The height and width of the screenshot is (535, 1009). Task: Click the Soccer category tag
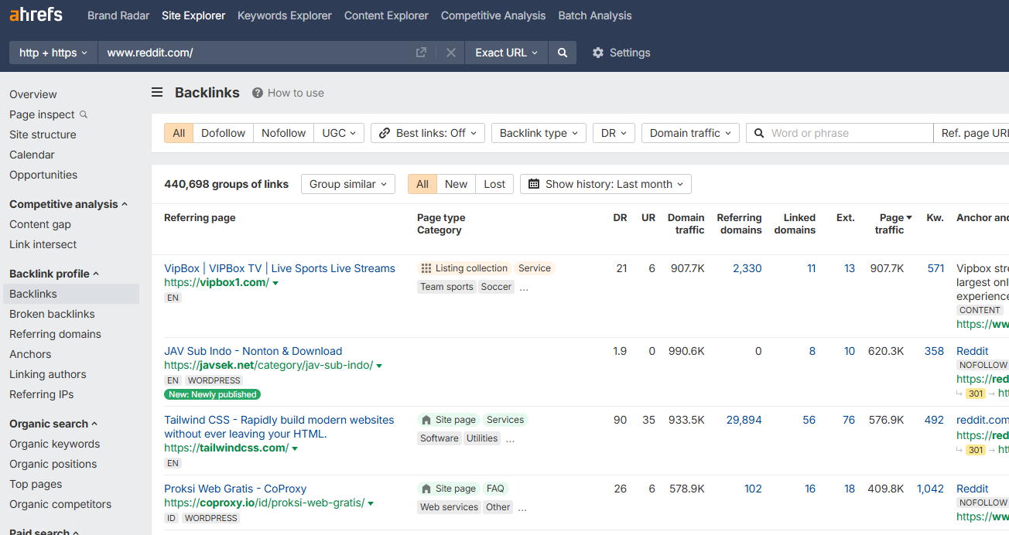coord(496,287)
